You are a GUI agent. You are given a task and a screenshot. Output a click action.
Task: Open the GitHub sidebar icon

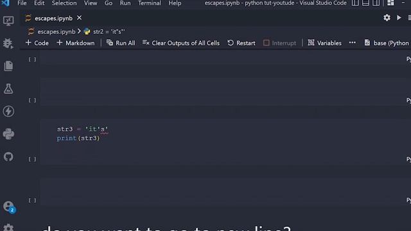[8, 157]
